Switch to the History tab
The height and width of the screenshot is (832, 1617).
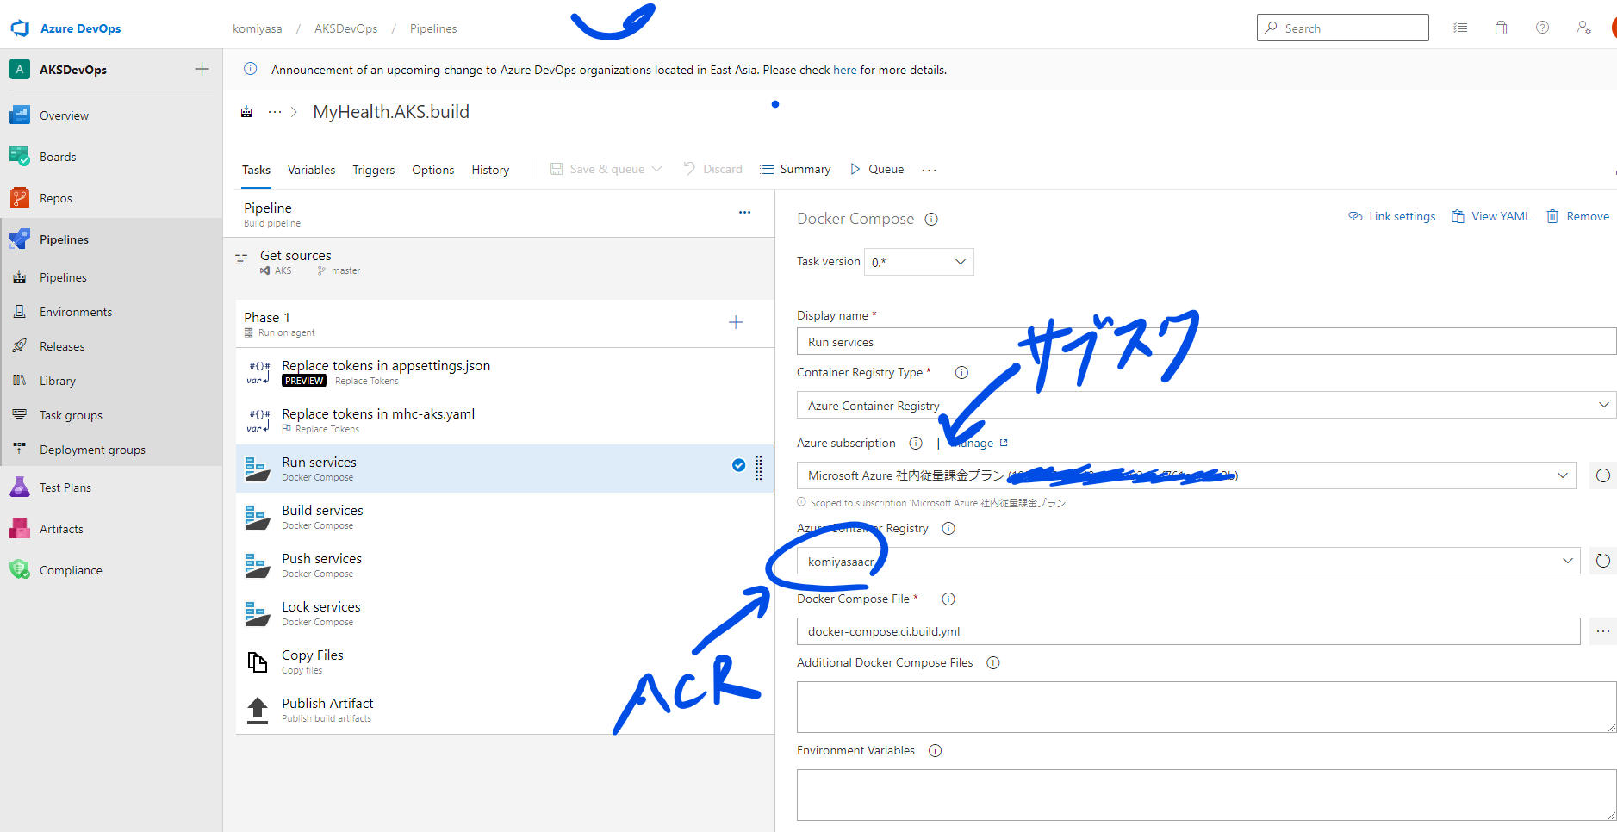point(490,170)
